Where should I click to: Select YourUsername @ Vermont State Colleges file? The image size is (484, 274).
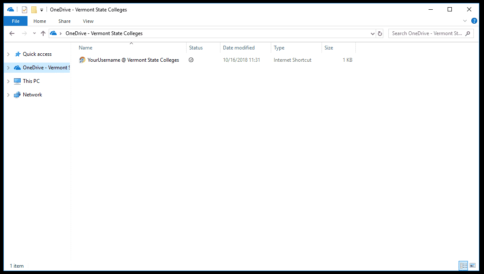click(133, 60)
